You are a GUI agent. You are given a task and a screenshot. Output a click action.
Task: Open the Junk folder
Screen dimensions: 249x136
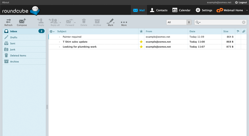24,50
